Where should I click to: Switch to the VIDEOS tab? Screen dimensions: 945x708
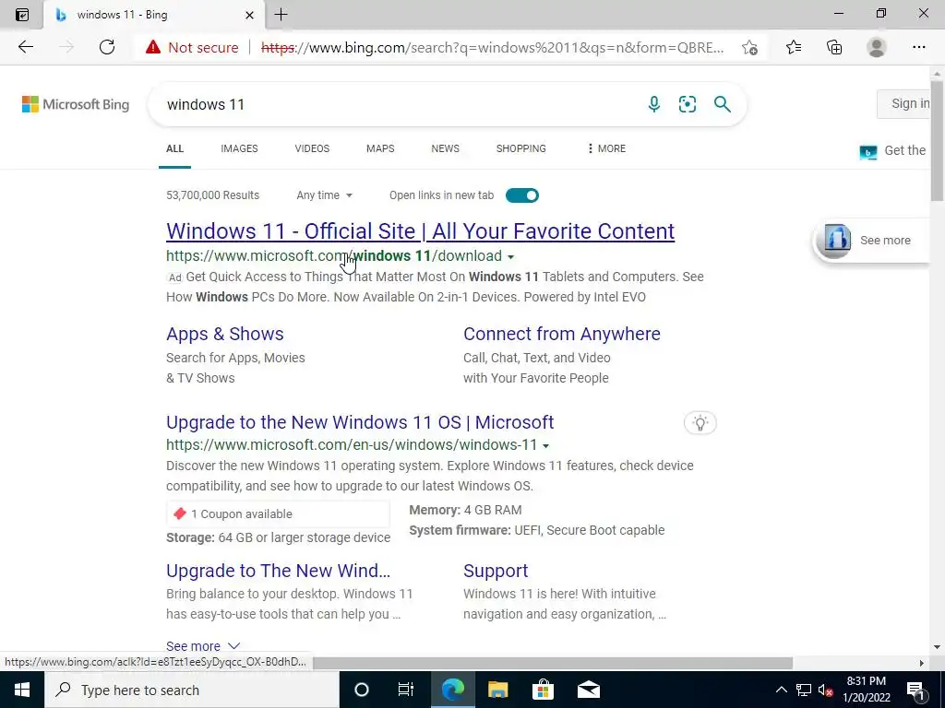pos(312,148)
